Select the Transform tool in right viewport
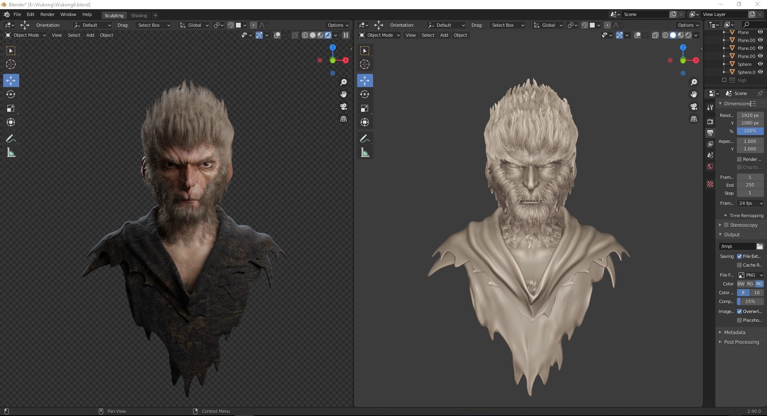This screenshot has width=767, height=416. click(365, 122)
